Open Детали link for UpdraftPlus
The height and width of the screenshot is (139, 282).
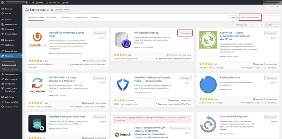click(x=103, y=38)
